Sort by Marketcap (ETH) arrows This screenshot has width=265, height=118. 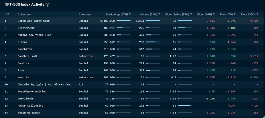[x=130, y=14]
